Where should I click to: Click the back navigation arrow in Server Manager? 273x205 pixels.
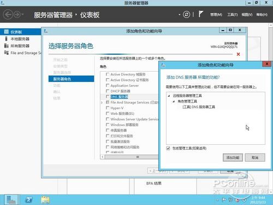click(x=8, y=14)
